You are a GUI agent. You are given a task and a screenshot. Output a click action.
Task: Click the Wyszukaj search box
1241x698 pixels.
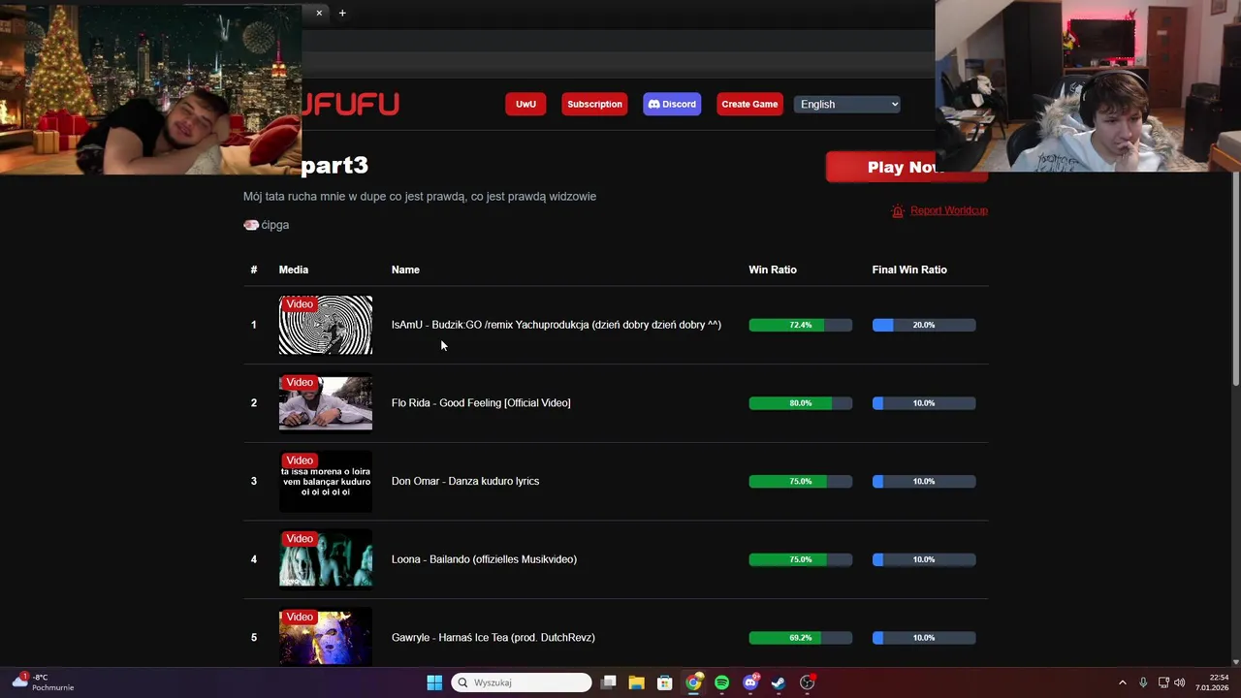tap(522, 682)
